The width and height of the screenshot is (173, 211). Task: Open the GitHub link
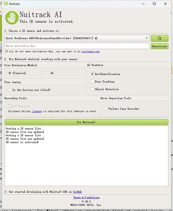click(77, 192)
